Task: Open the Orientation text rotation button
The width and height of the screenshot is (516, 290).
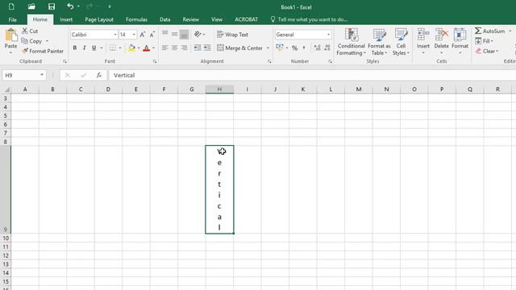Action: (x=199, y=34)
